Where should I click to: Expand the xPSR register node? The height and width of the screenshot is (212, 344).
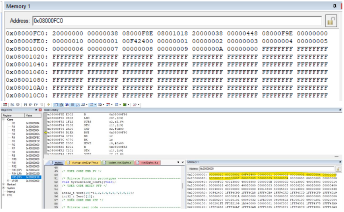[x=8, y=181]
